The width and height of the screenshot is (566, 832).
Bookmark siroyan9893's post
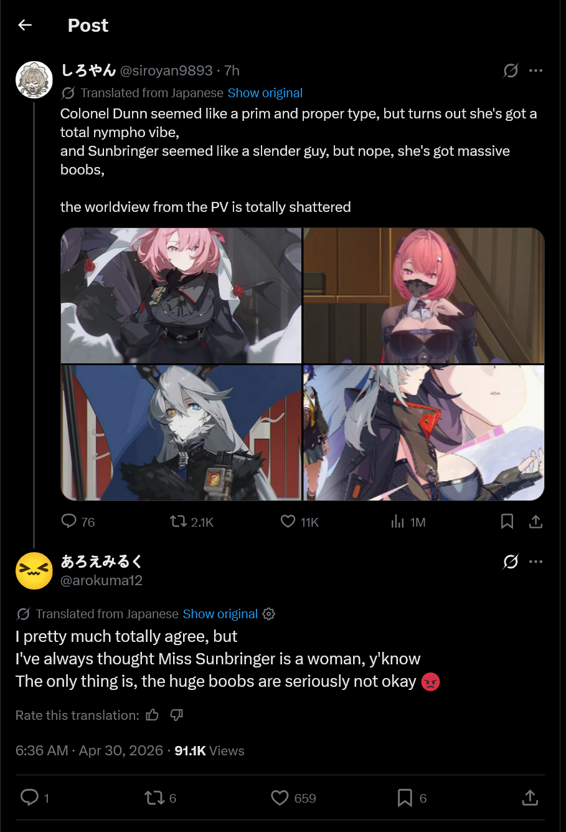tap(507, 521)
